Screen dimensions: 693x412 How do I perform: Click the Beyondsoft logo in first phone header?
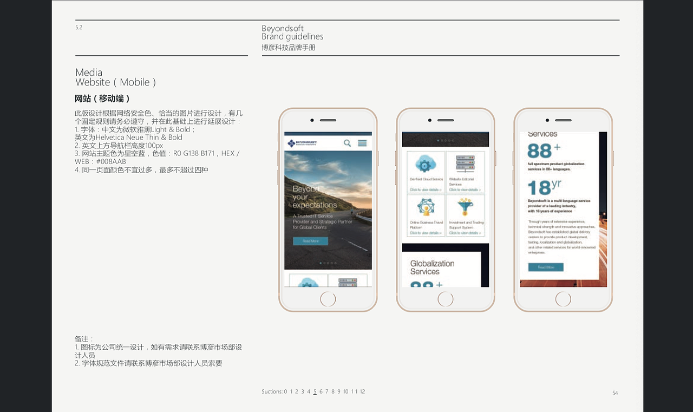click(x=302, y=143)
